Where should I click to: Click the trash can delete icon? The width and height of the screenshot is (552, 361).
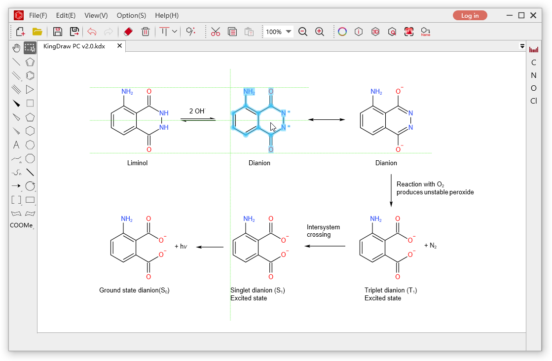[x=146, y=32]
